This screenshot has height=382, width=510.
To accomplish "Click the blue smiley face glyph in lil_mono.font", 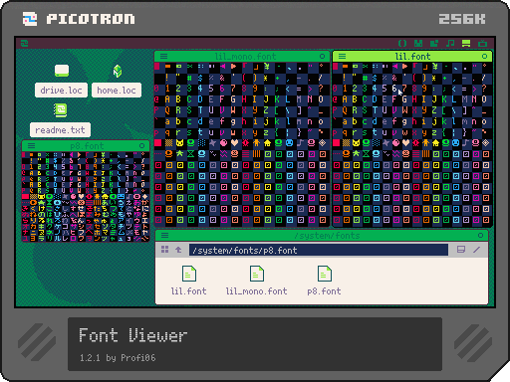I will (289, 143).
